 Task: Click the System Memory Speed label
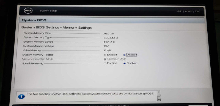[x=38, y=42]
